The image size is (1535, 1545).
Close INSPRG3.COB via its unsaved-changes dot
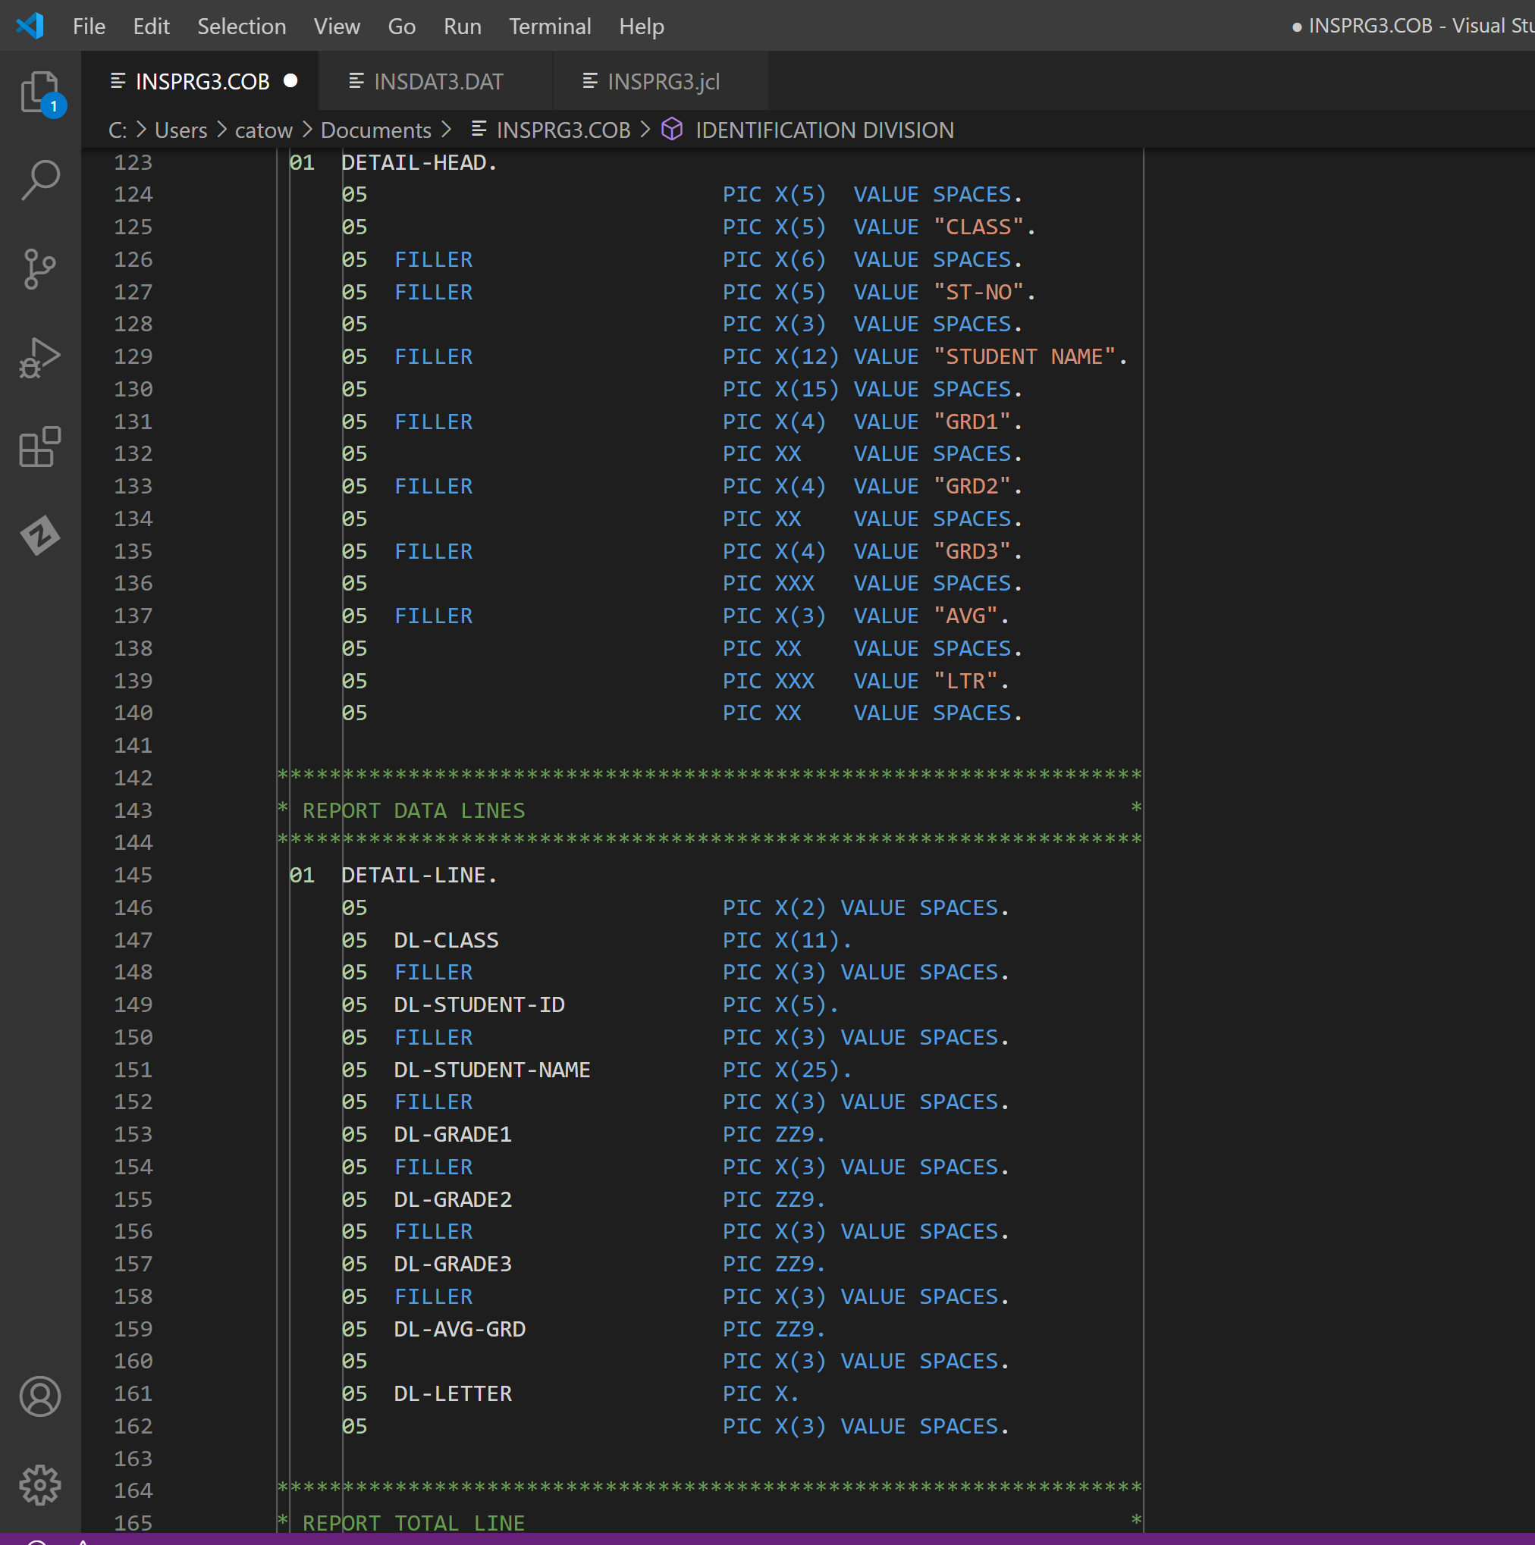(x=290, y=81)
